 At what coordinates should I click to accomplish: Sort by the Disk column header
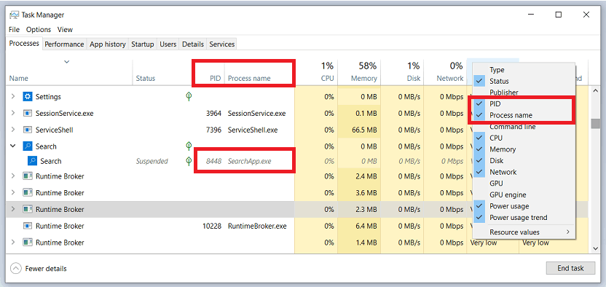(x=402, y=72)
